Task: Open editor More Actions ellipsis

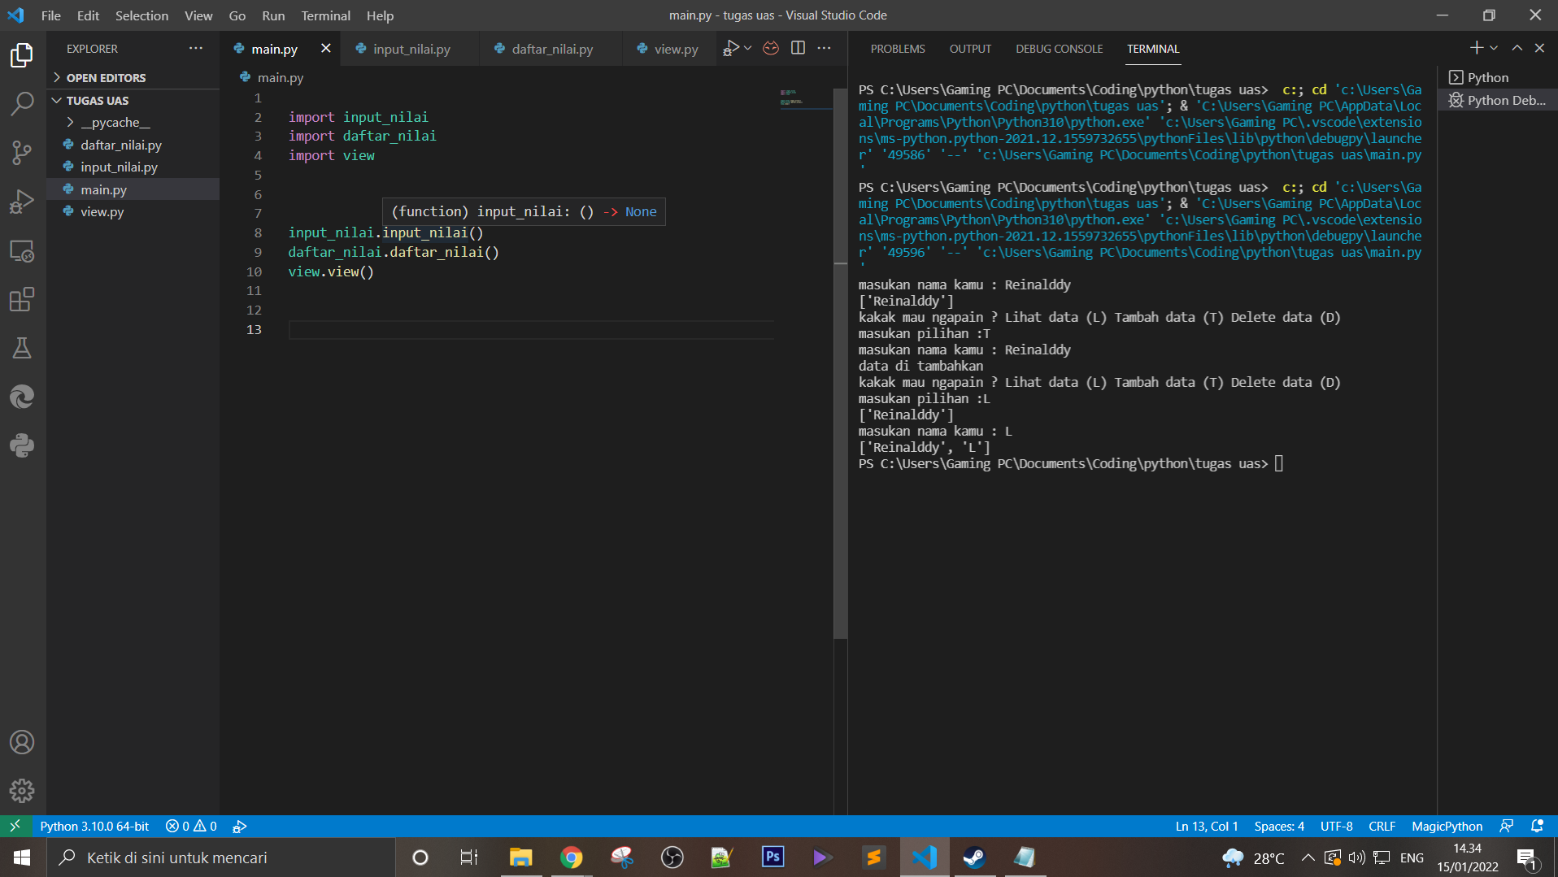Action: click(x=824, y=48)
